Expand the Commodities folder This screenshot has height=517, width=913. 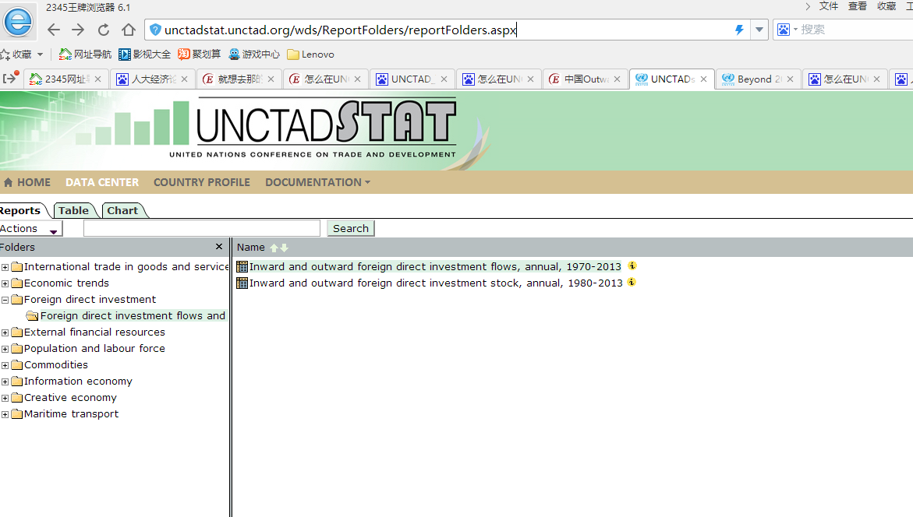click(x=5, y=365)
